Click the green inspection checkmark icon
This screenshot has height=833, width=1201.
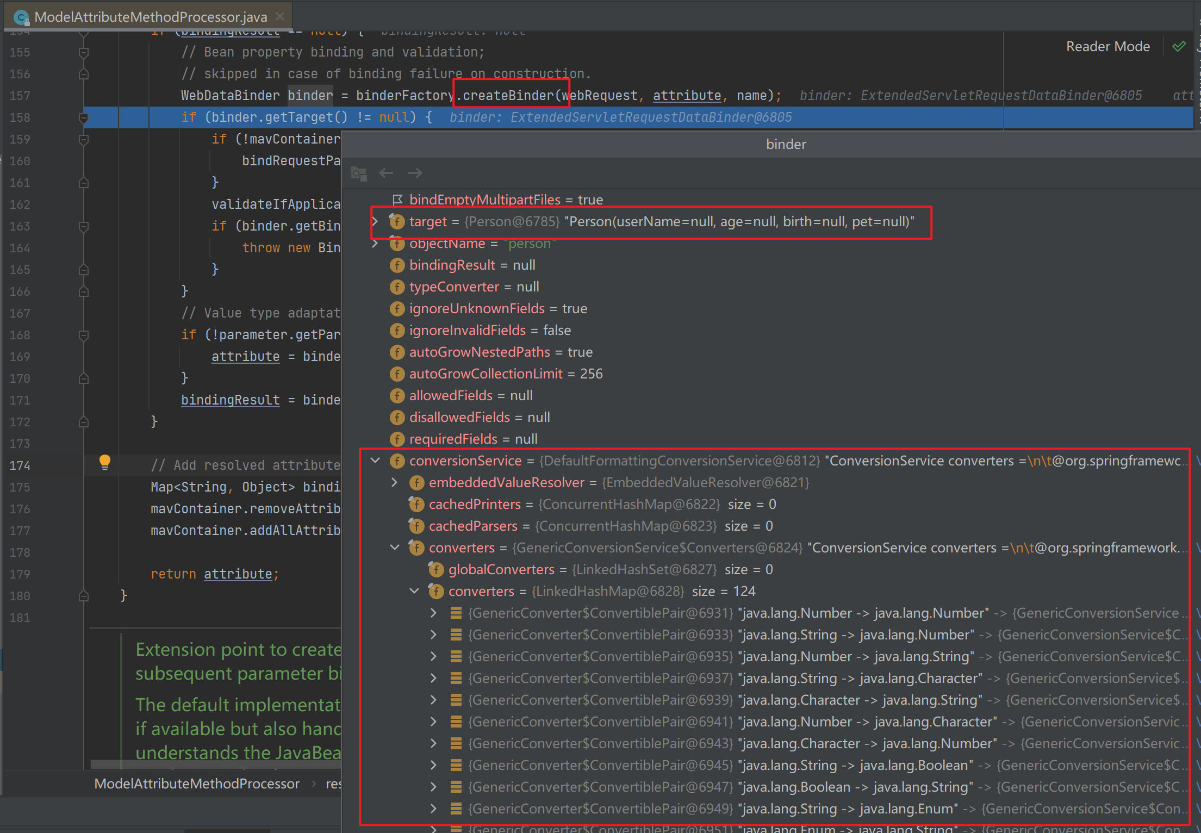1179,47
